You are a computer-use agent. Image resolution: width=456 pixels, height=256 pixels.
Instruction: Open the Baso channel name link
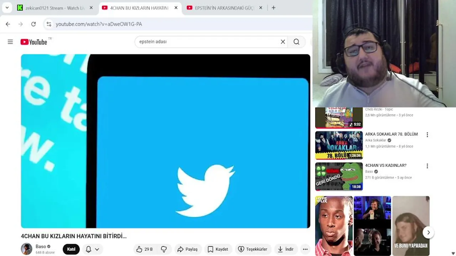pyautogui.click(x=41, y=246)
